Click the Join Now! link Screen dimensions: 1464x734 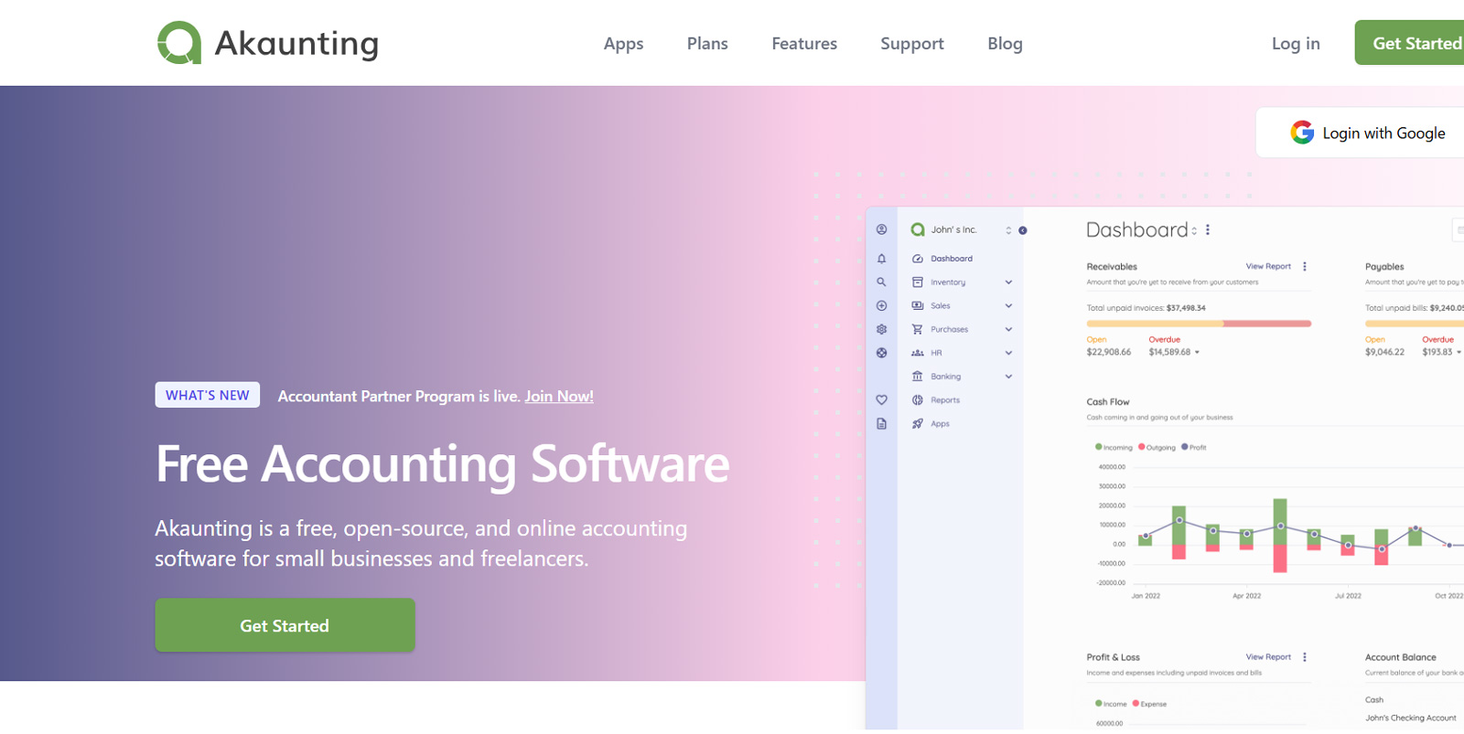(x=559, y=397)
